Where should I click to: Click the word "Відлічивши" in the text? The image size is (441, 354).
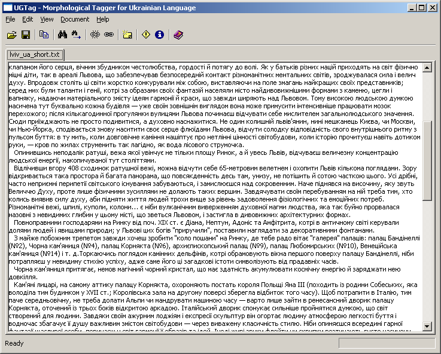[30, 168]
